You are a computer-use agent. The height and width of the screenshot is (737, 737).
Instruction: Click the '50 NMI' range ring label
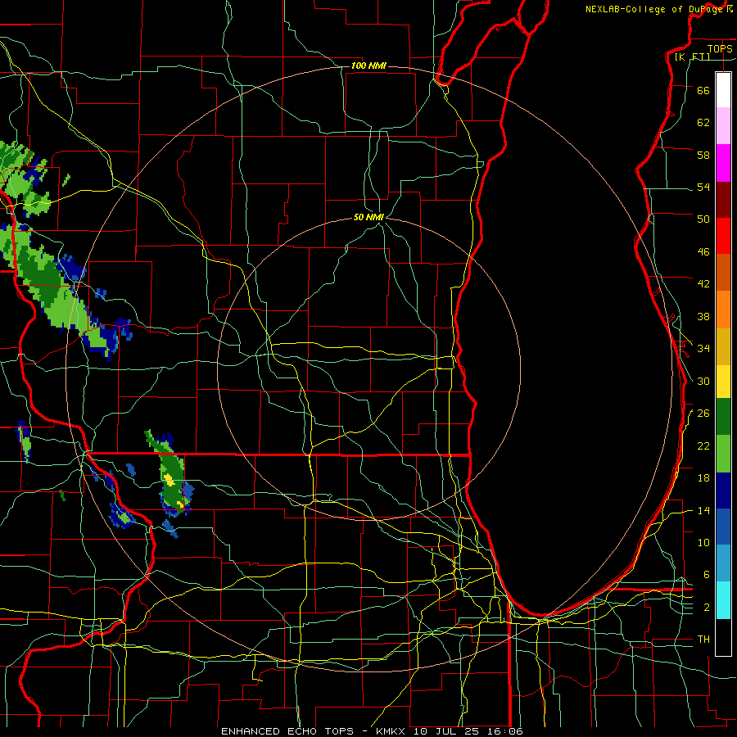tap(369, 217)
